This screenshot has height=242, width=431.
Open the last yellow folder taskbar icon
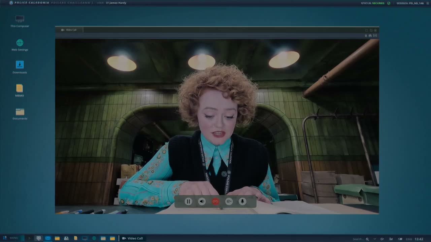pos(112,238)
